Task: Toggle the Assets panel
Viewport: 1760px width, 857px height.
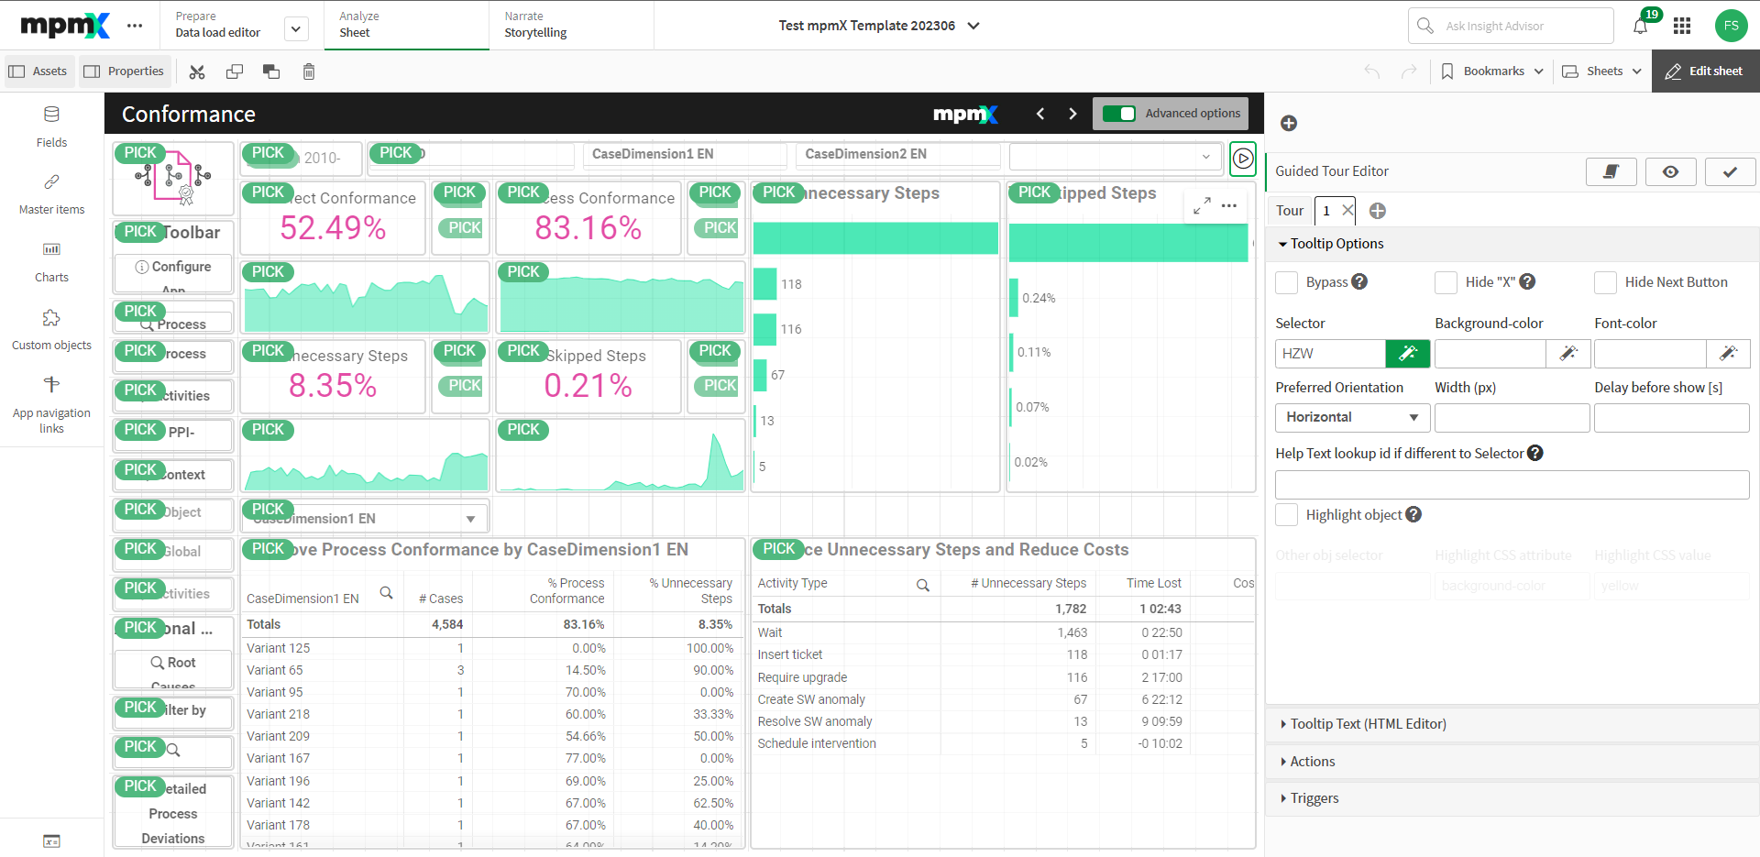Action: 39,71
